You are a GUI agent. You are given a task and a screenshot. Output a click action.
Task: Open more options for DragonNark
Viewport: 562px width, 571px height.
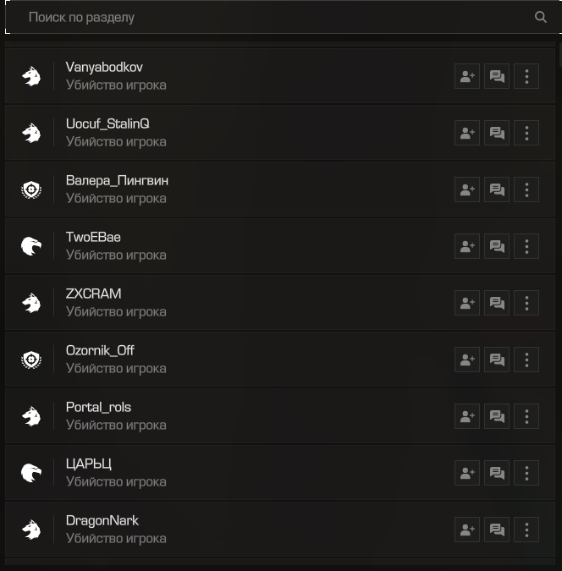coord(526,530)
